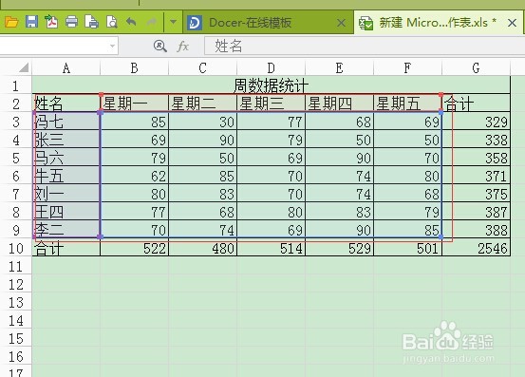Click name cell 刘一
This screenshot has height=377, width=525.
(66, 194)
